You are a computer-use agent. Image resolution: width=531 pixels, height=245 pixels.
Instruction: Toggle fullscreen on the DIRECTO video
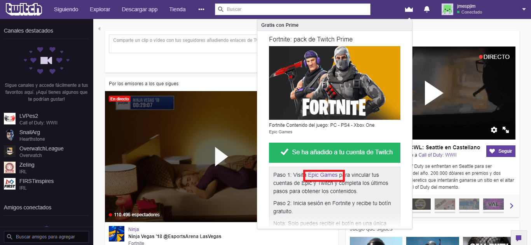[x=506, y=130]
